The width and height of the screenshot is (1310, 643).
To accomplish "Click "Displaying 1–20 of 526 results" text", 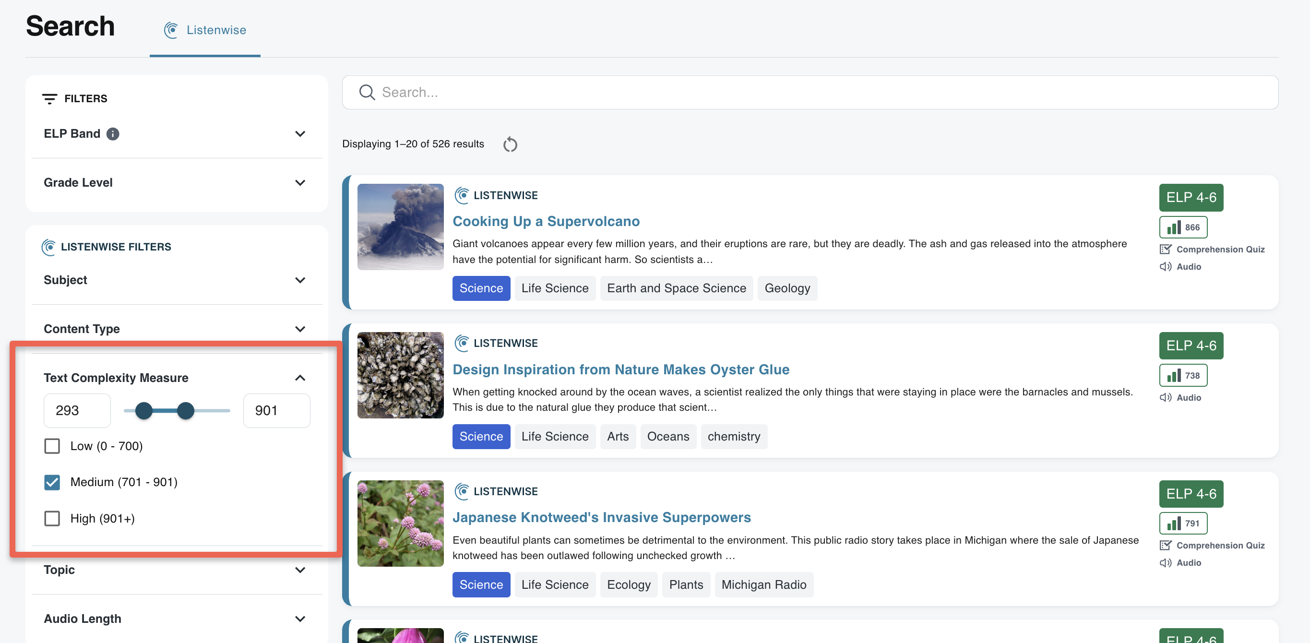I will coord(413,144).
